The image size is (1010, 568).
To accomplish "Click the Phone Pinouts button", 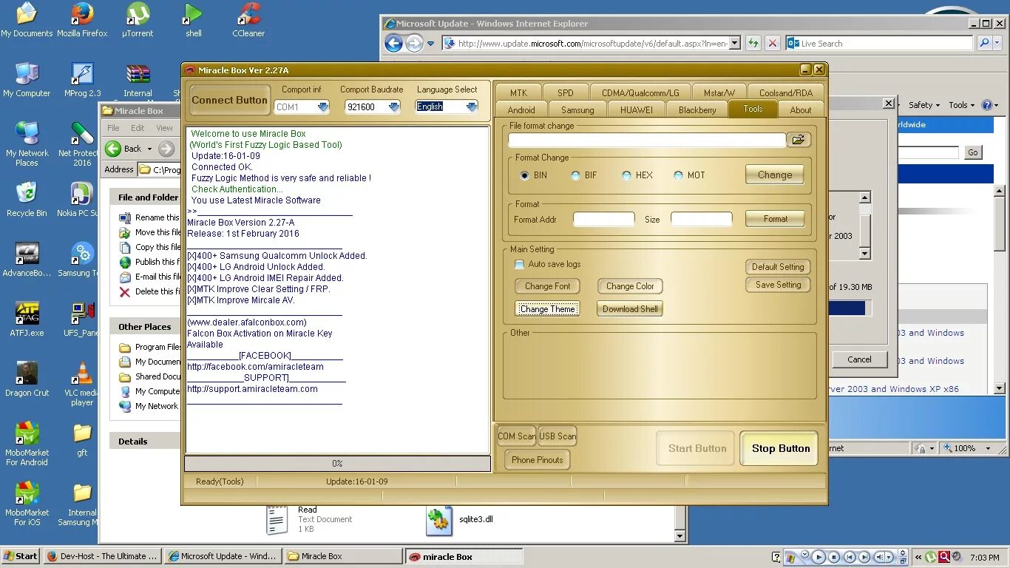I will coord(538,460).
